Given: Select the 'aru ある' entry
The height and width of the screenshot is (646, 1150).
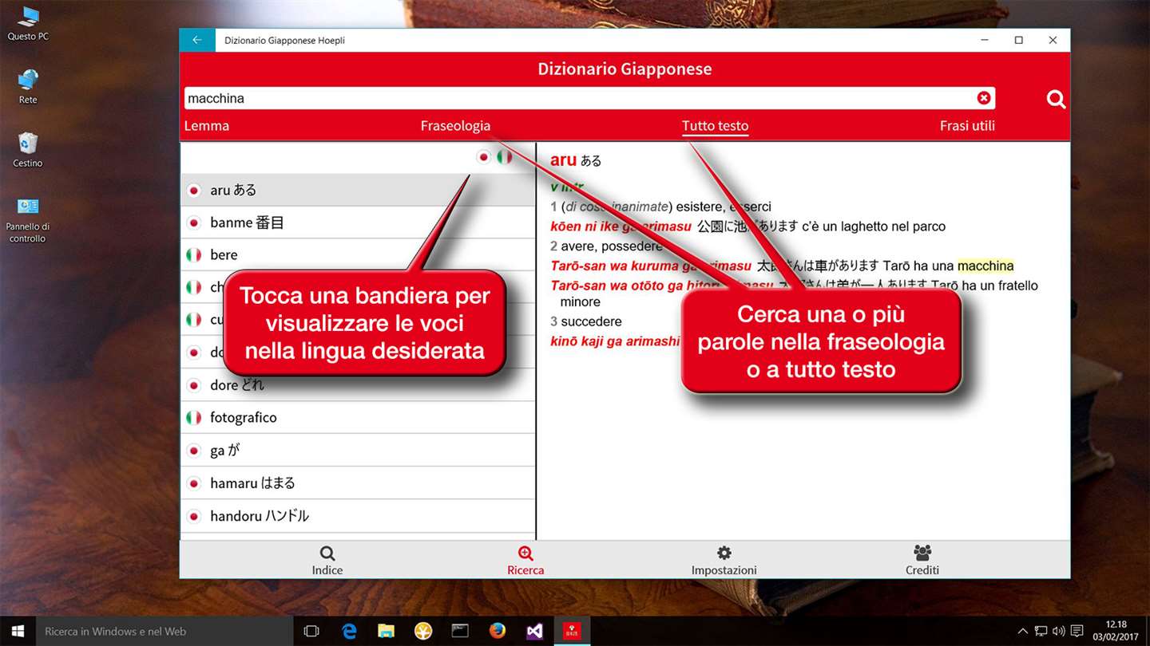Looking at the screenshot, I should point(358,190).
